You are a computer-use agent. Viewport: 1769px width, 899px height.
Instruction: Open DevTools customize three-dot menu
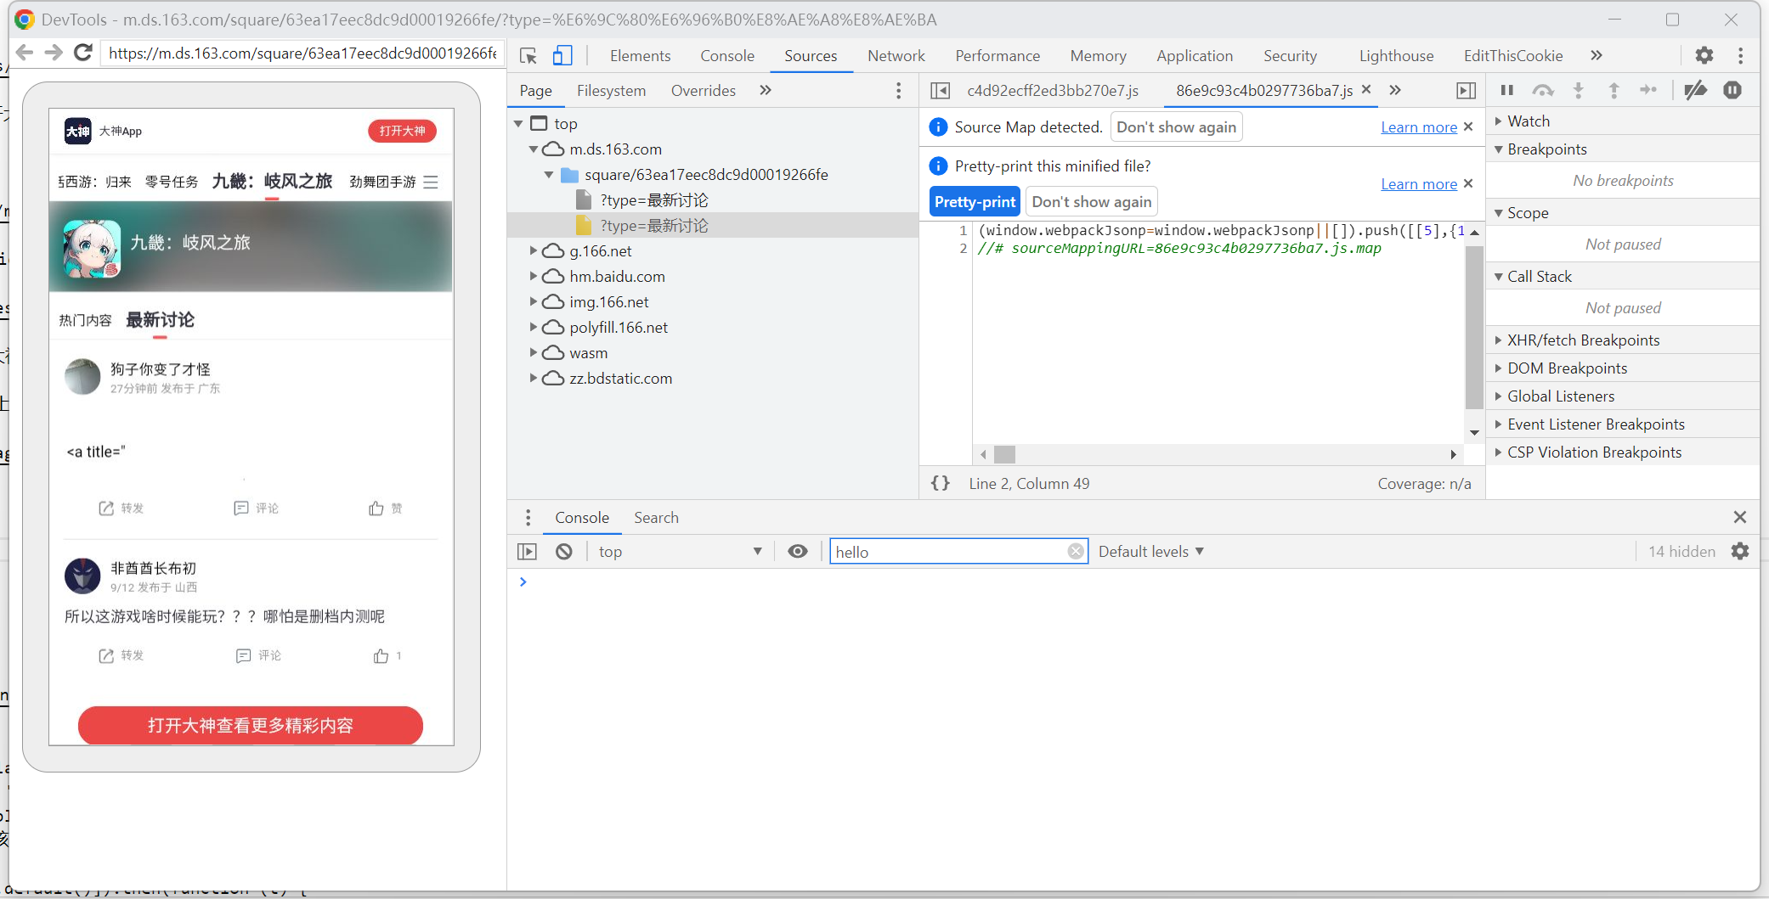pyautogui.click(x=1741, y=55)
